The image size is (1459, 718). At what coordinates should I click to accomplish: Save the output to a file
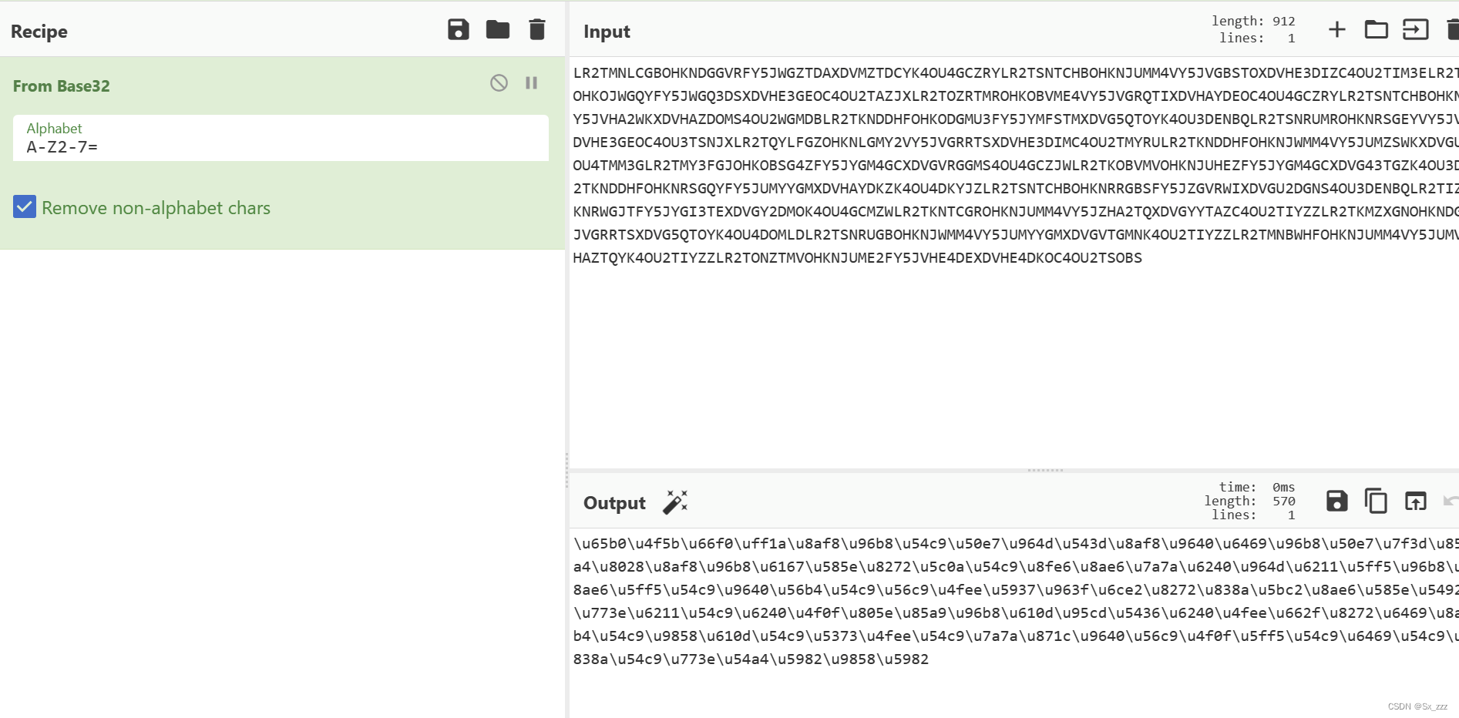1337,502
